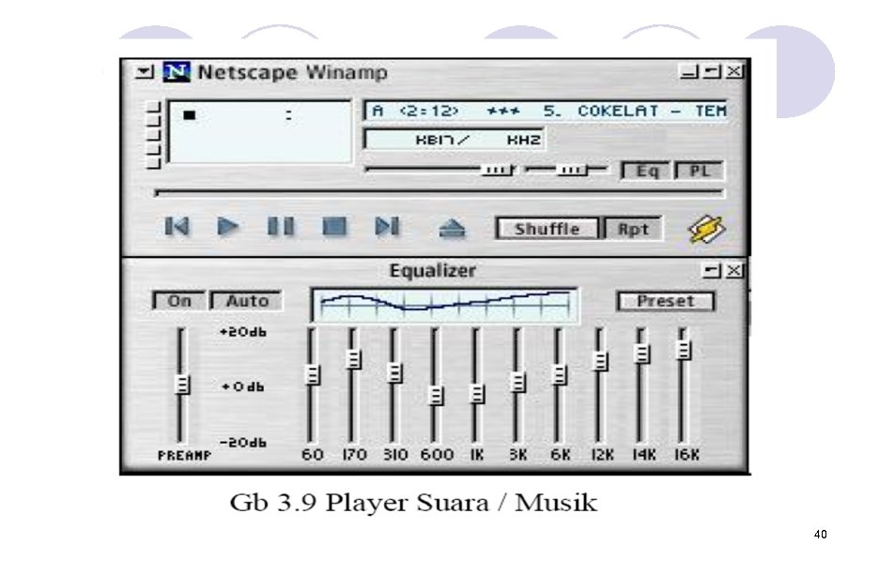This screenshot has width=879, height=574.
Task: Toggle the Rpt repeat button
Action: click(633, 229)
